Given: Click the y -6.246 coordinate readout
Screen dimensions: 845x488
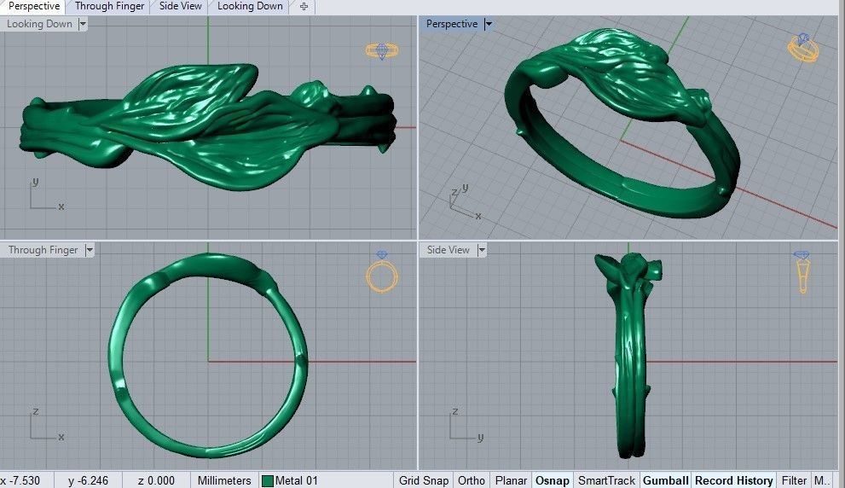Looking at the screenshot, I should coord(89,480).
